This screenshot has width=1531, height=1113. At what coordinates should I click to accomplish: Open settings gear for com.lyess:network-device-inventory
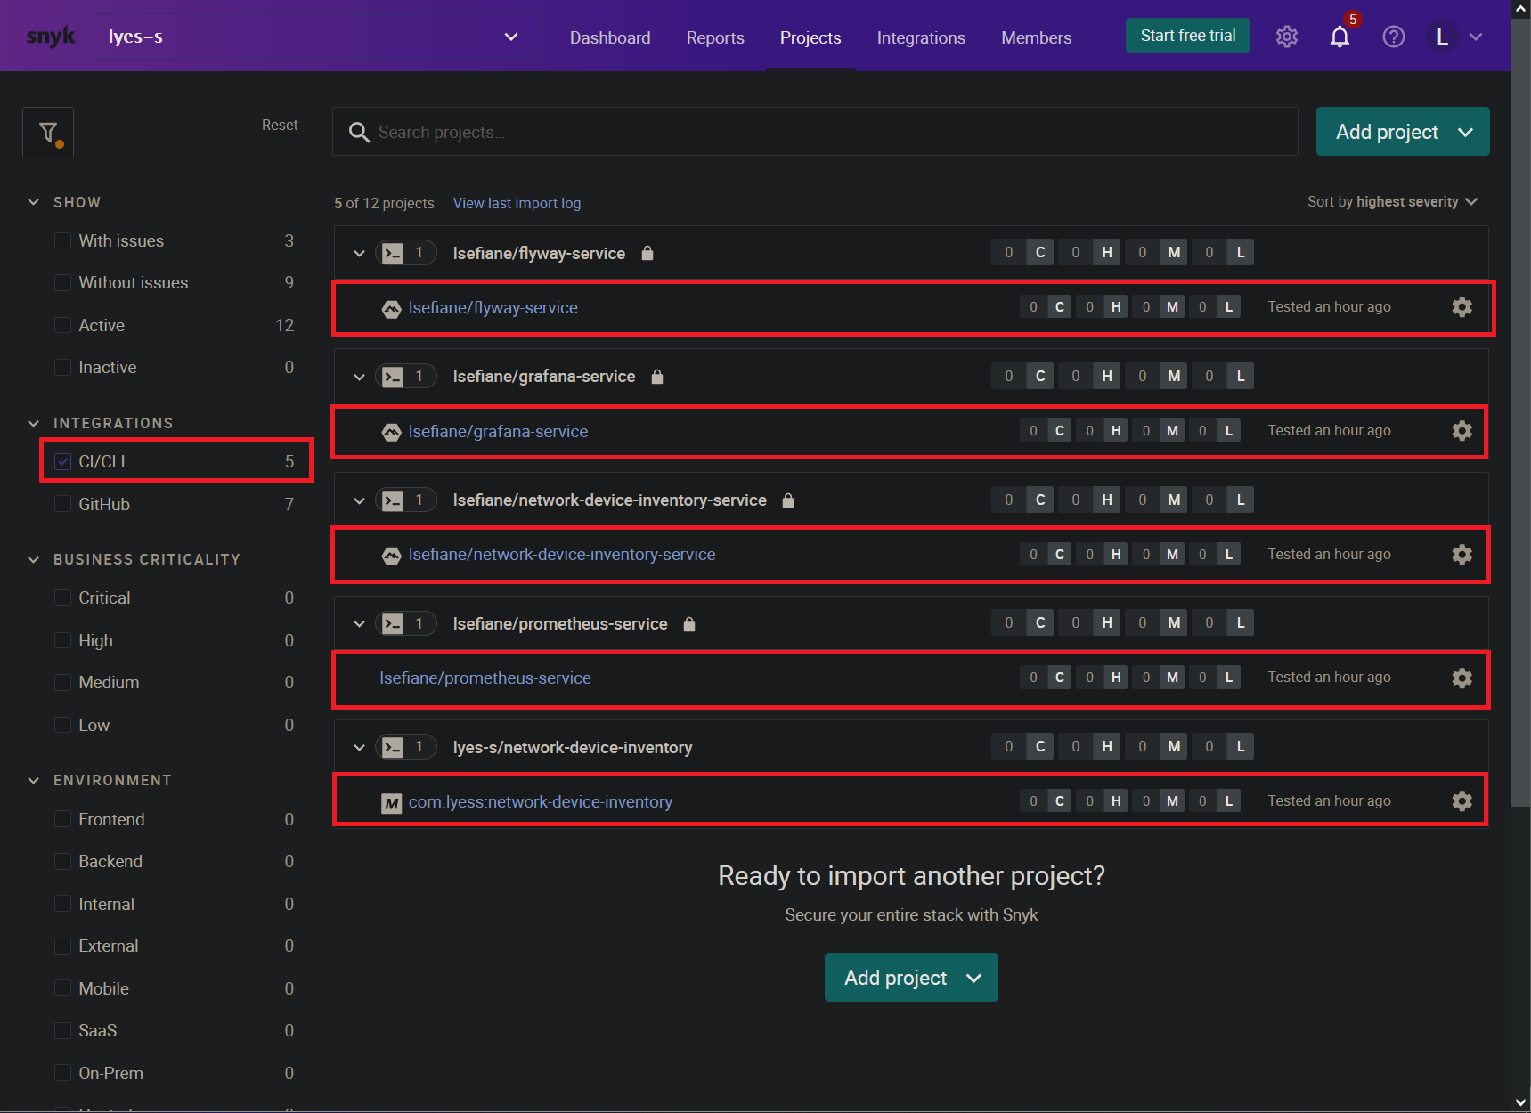click(1462, 801)
